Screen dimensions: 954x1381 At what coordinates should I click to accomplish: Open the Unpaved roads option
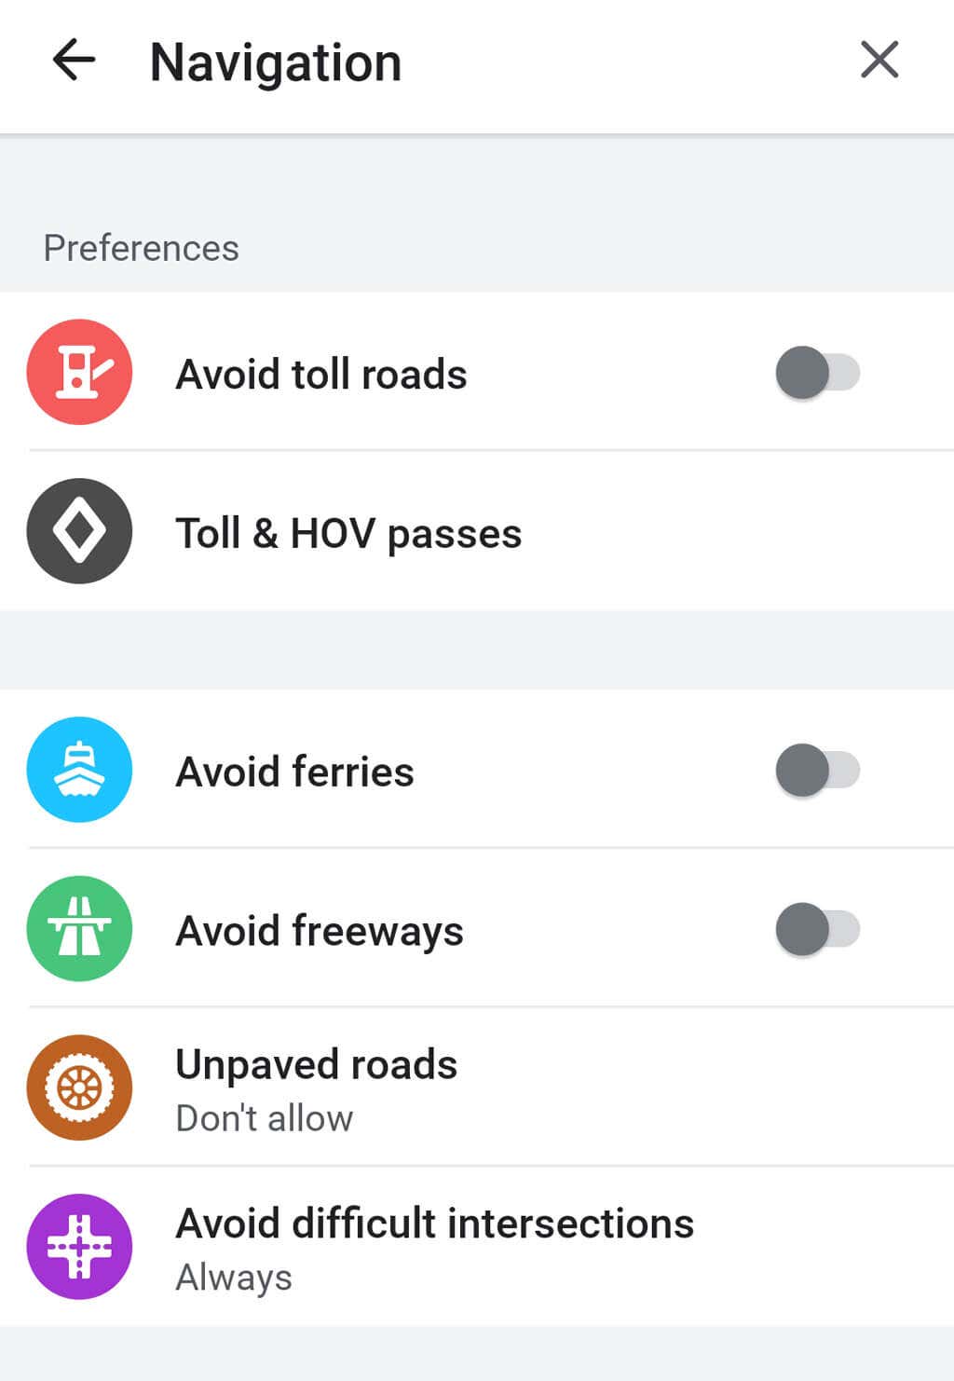316,1064
